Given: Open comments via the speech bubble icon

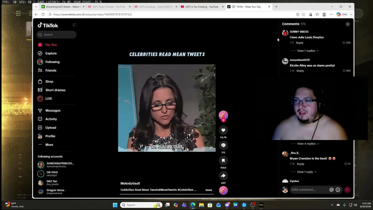Looking at the screenshot, I should tap(223, 145).
